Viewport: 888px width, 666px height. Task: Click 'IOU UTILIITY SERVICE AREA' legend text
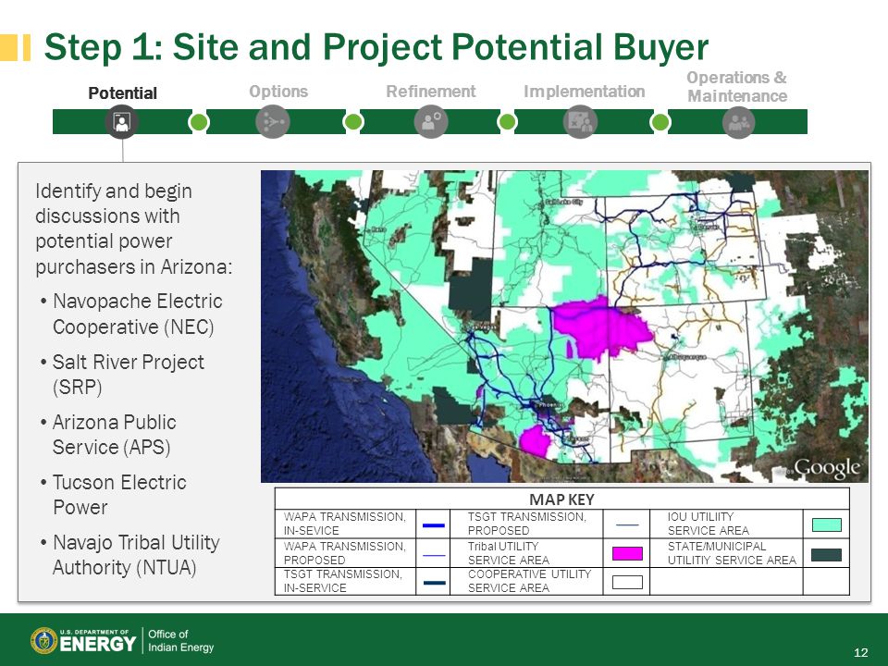coord(708,524)
